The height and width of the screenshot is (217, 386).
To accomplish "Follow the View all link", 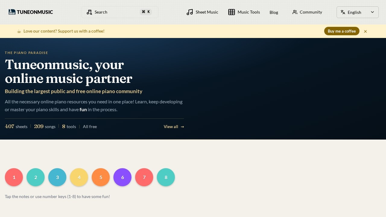I will tap(174, 127).
